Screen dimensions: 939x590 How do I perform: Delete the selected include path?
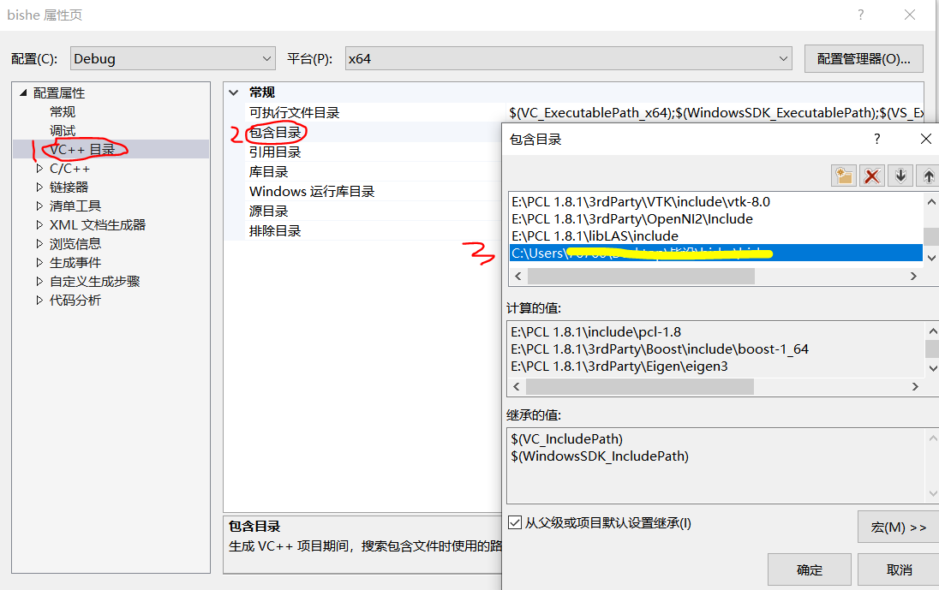pos(871,175)
